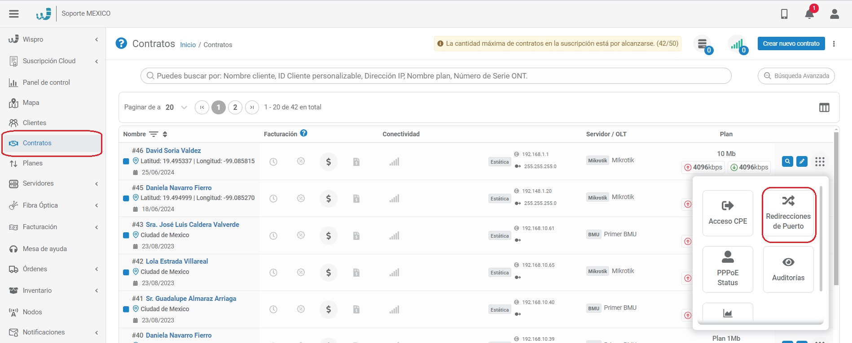Open Mesa de ayuda in sidebar
This screenshot has height=343, width=852.
(x=45, y=249)
